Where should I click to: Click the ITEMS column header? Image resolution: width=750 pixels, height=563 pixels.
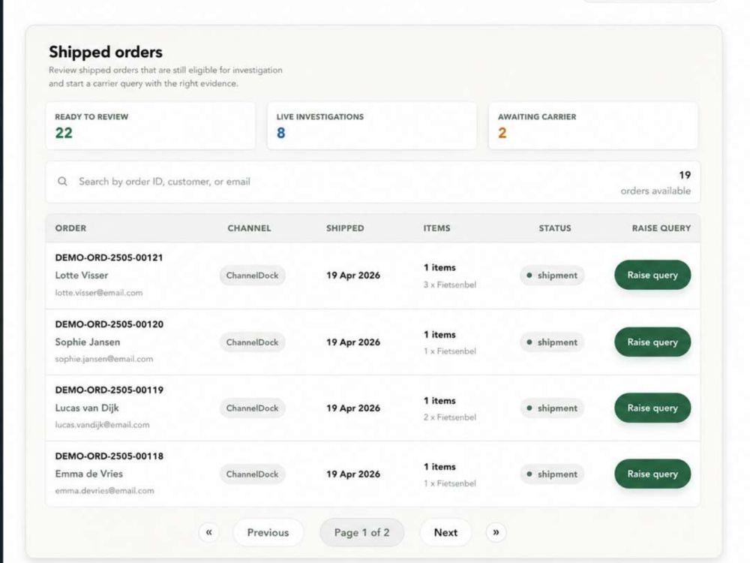tap(436, 228)
